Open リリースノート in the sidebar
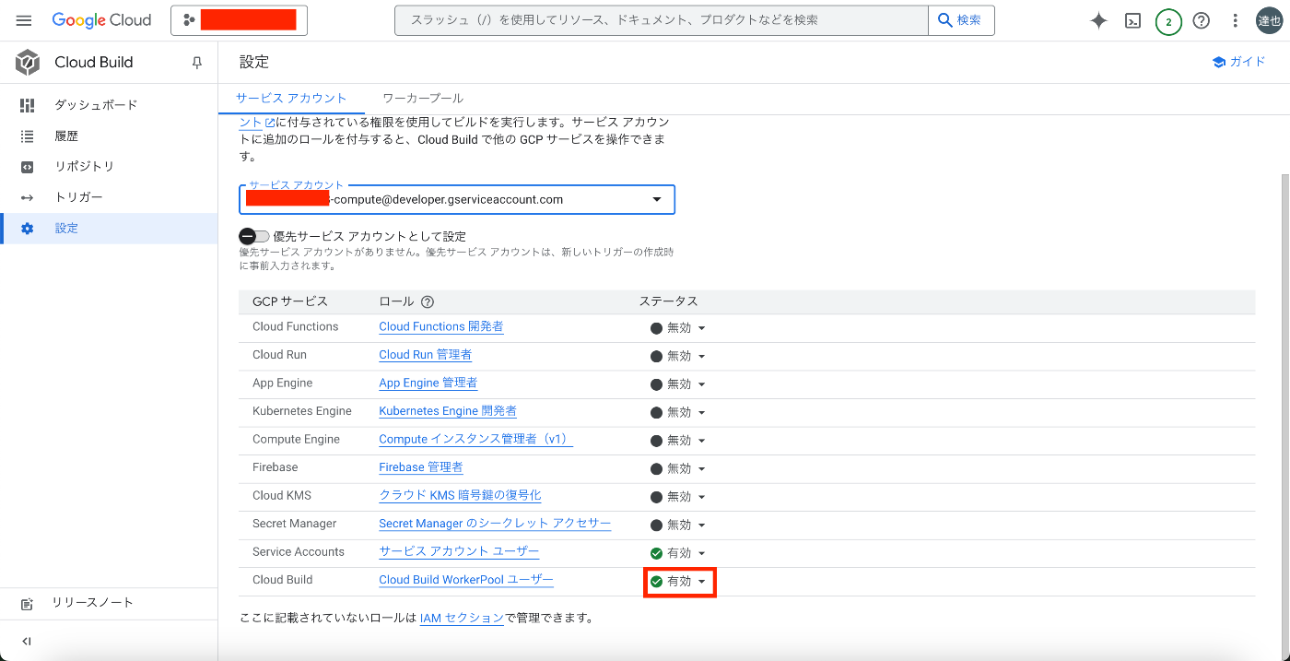This screenshot has width=1290, height=661. [x=109, y=603]
